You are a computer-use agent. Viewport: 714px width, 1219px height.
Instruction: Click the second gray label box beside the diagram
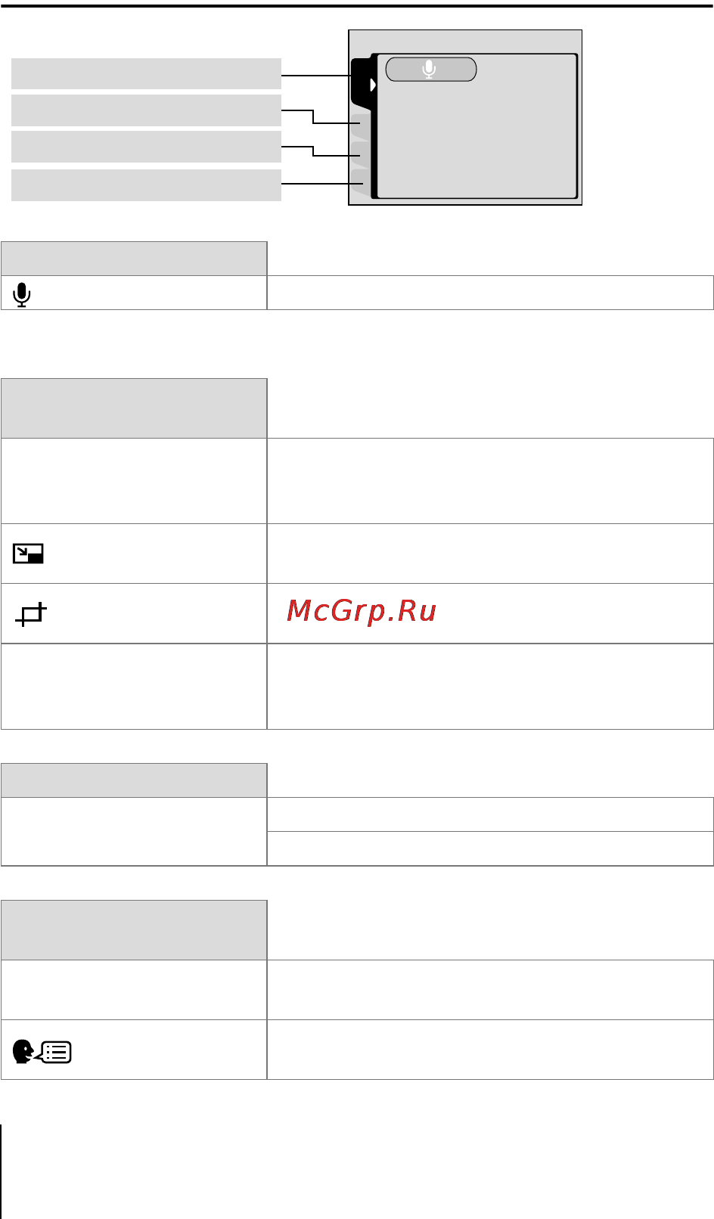(x=146, y=110)
